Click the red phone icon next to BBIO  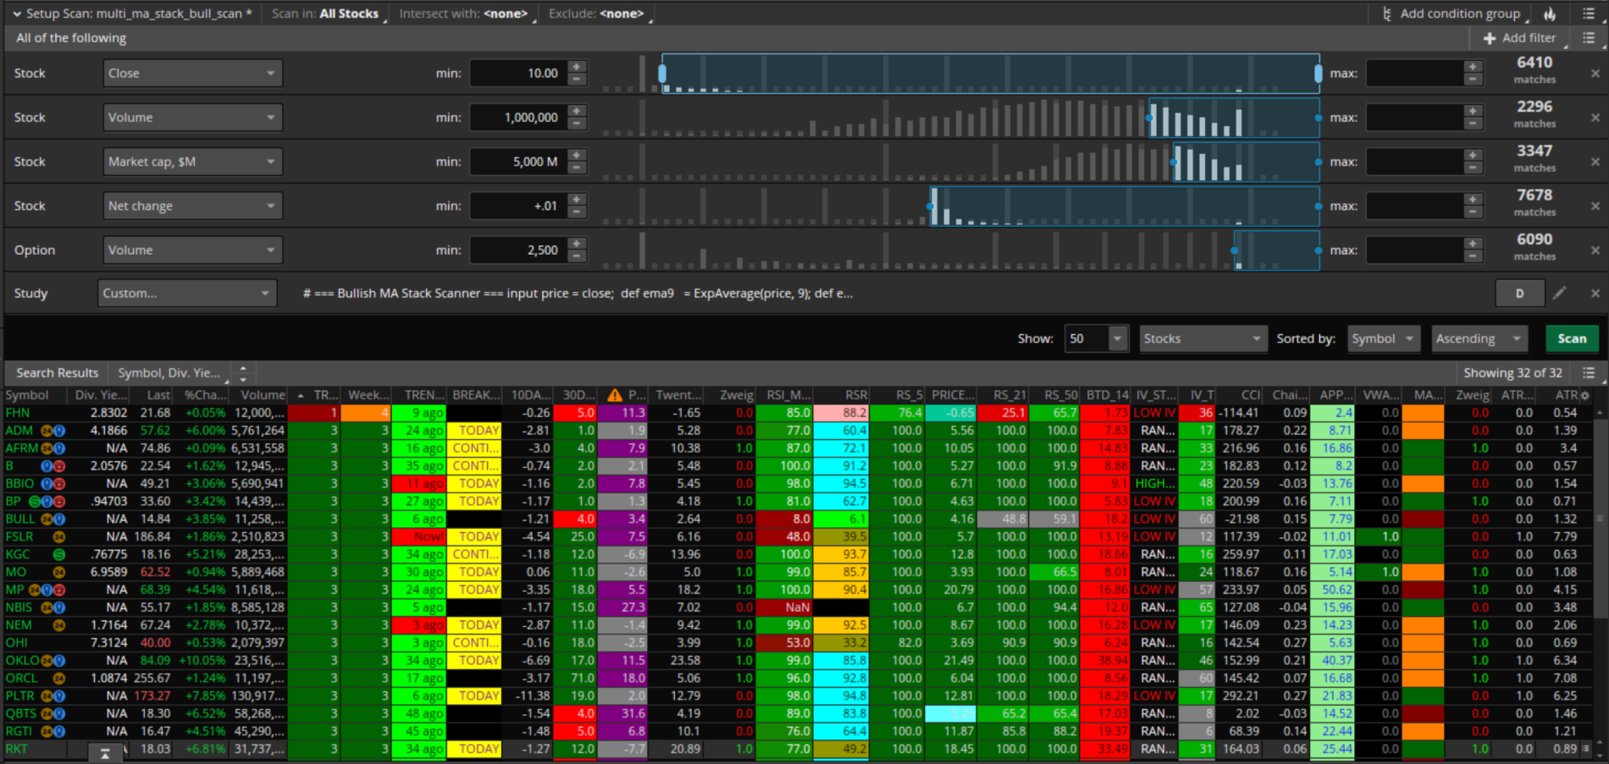[59, 484]
